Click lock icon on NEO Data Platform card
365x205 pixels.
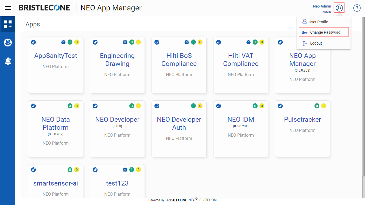point(33,106)
